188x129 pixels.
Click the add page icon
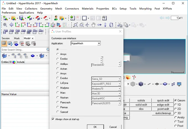(x=72, y=18)
